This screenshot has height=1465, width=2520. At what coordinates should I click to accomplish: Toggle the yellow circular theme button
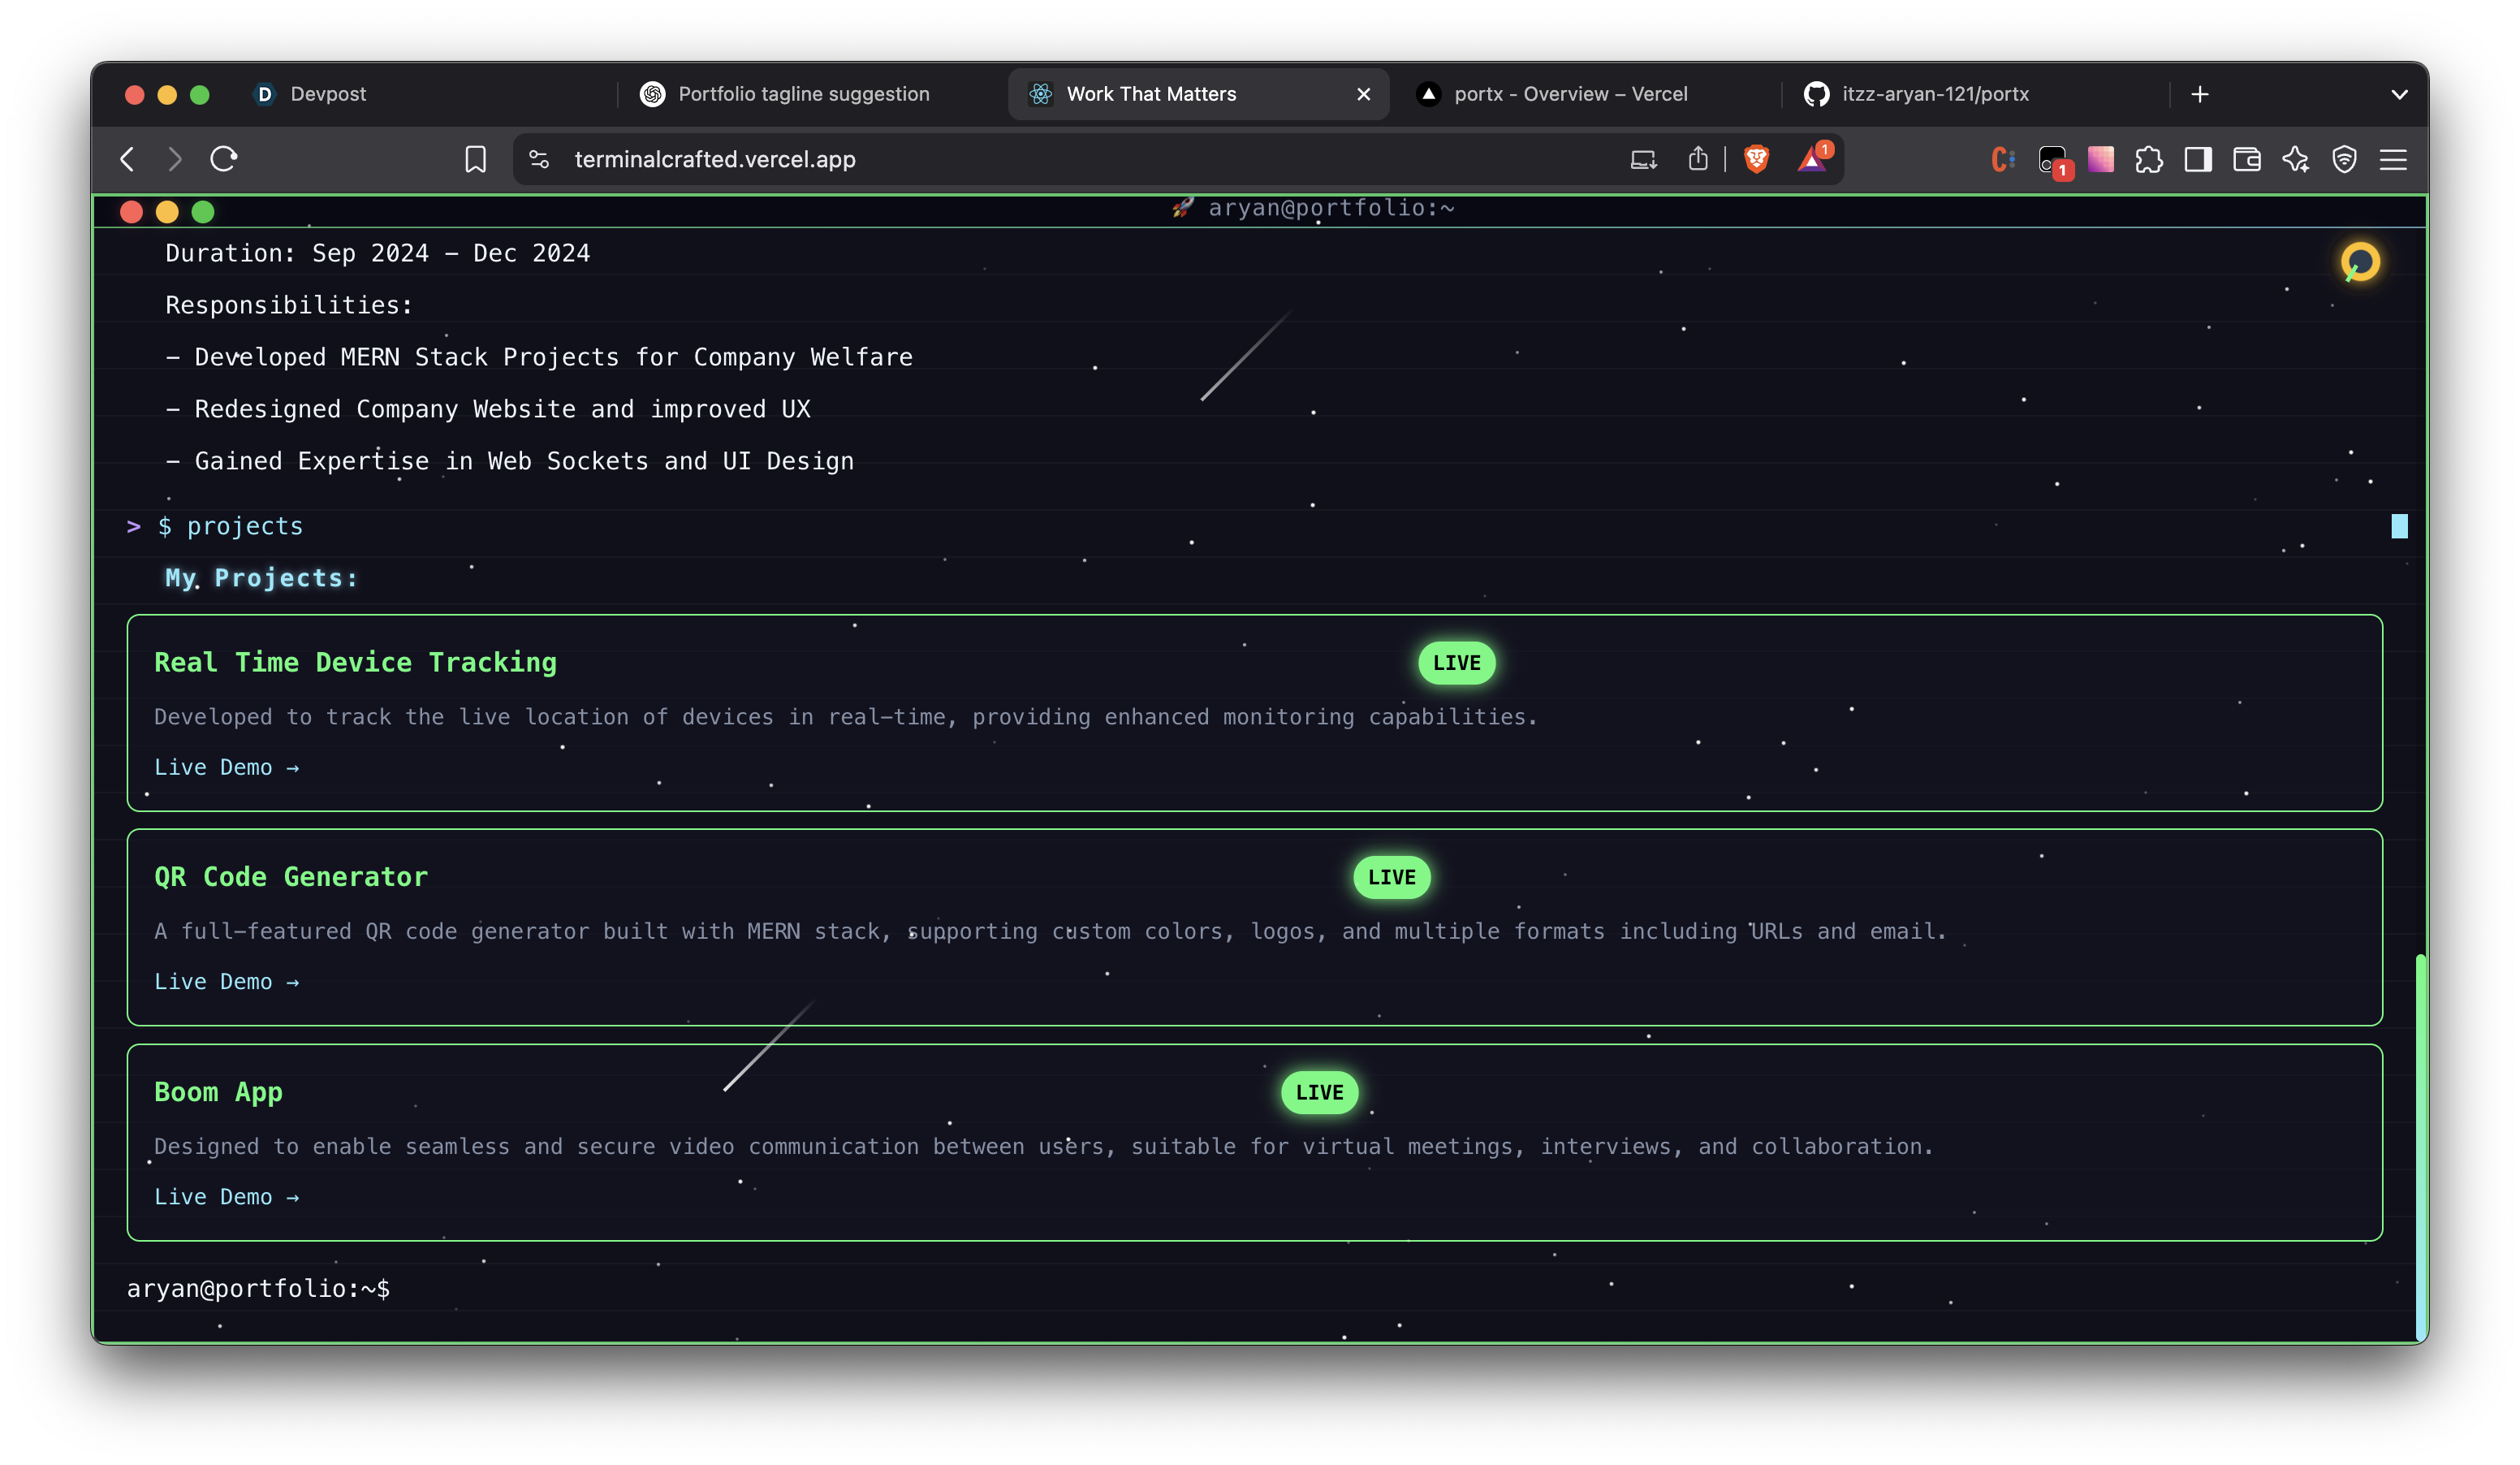coord(2360,262)
